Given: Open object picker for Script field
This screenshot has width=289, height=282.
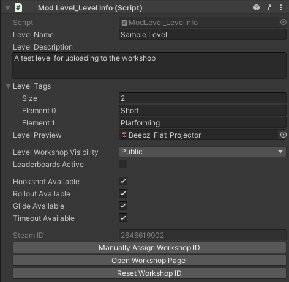Looking at the screenshot, I should click(x=283, y=22).
